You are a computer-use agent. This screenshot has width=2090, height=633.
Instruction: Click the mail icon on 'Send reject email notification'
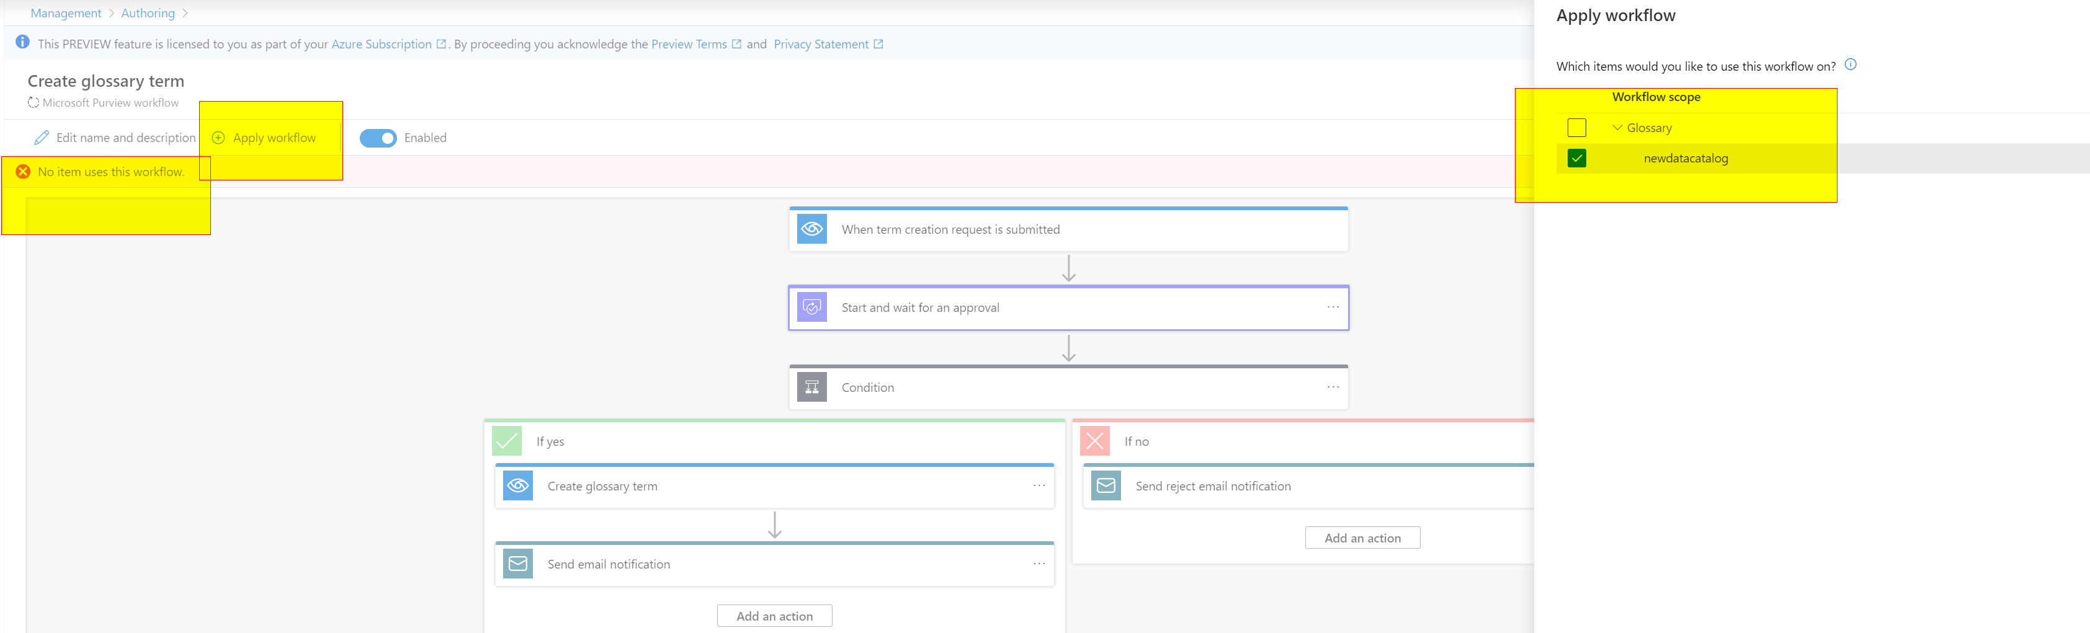(x=1106, y=485)
